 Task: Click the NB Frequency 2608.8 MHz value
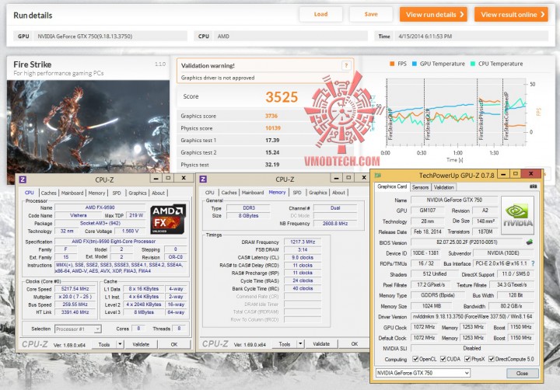click(x=335, y=224)
